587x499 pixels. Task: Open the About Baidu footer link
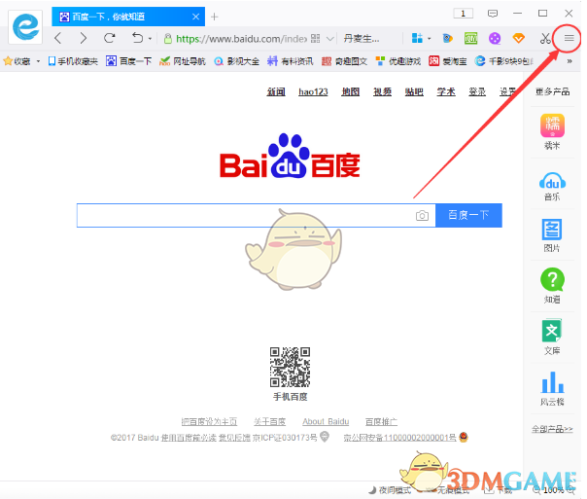[326, 422]
